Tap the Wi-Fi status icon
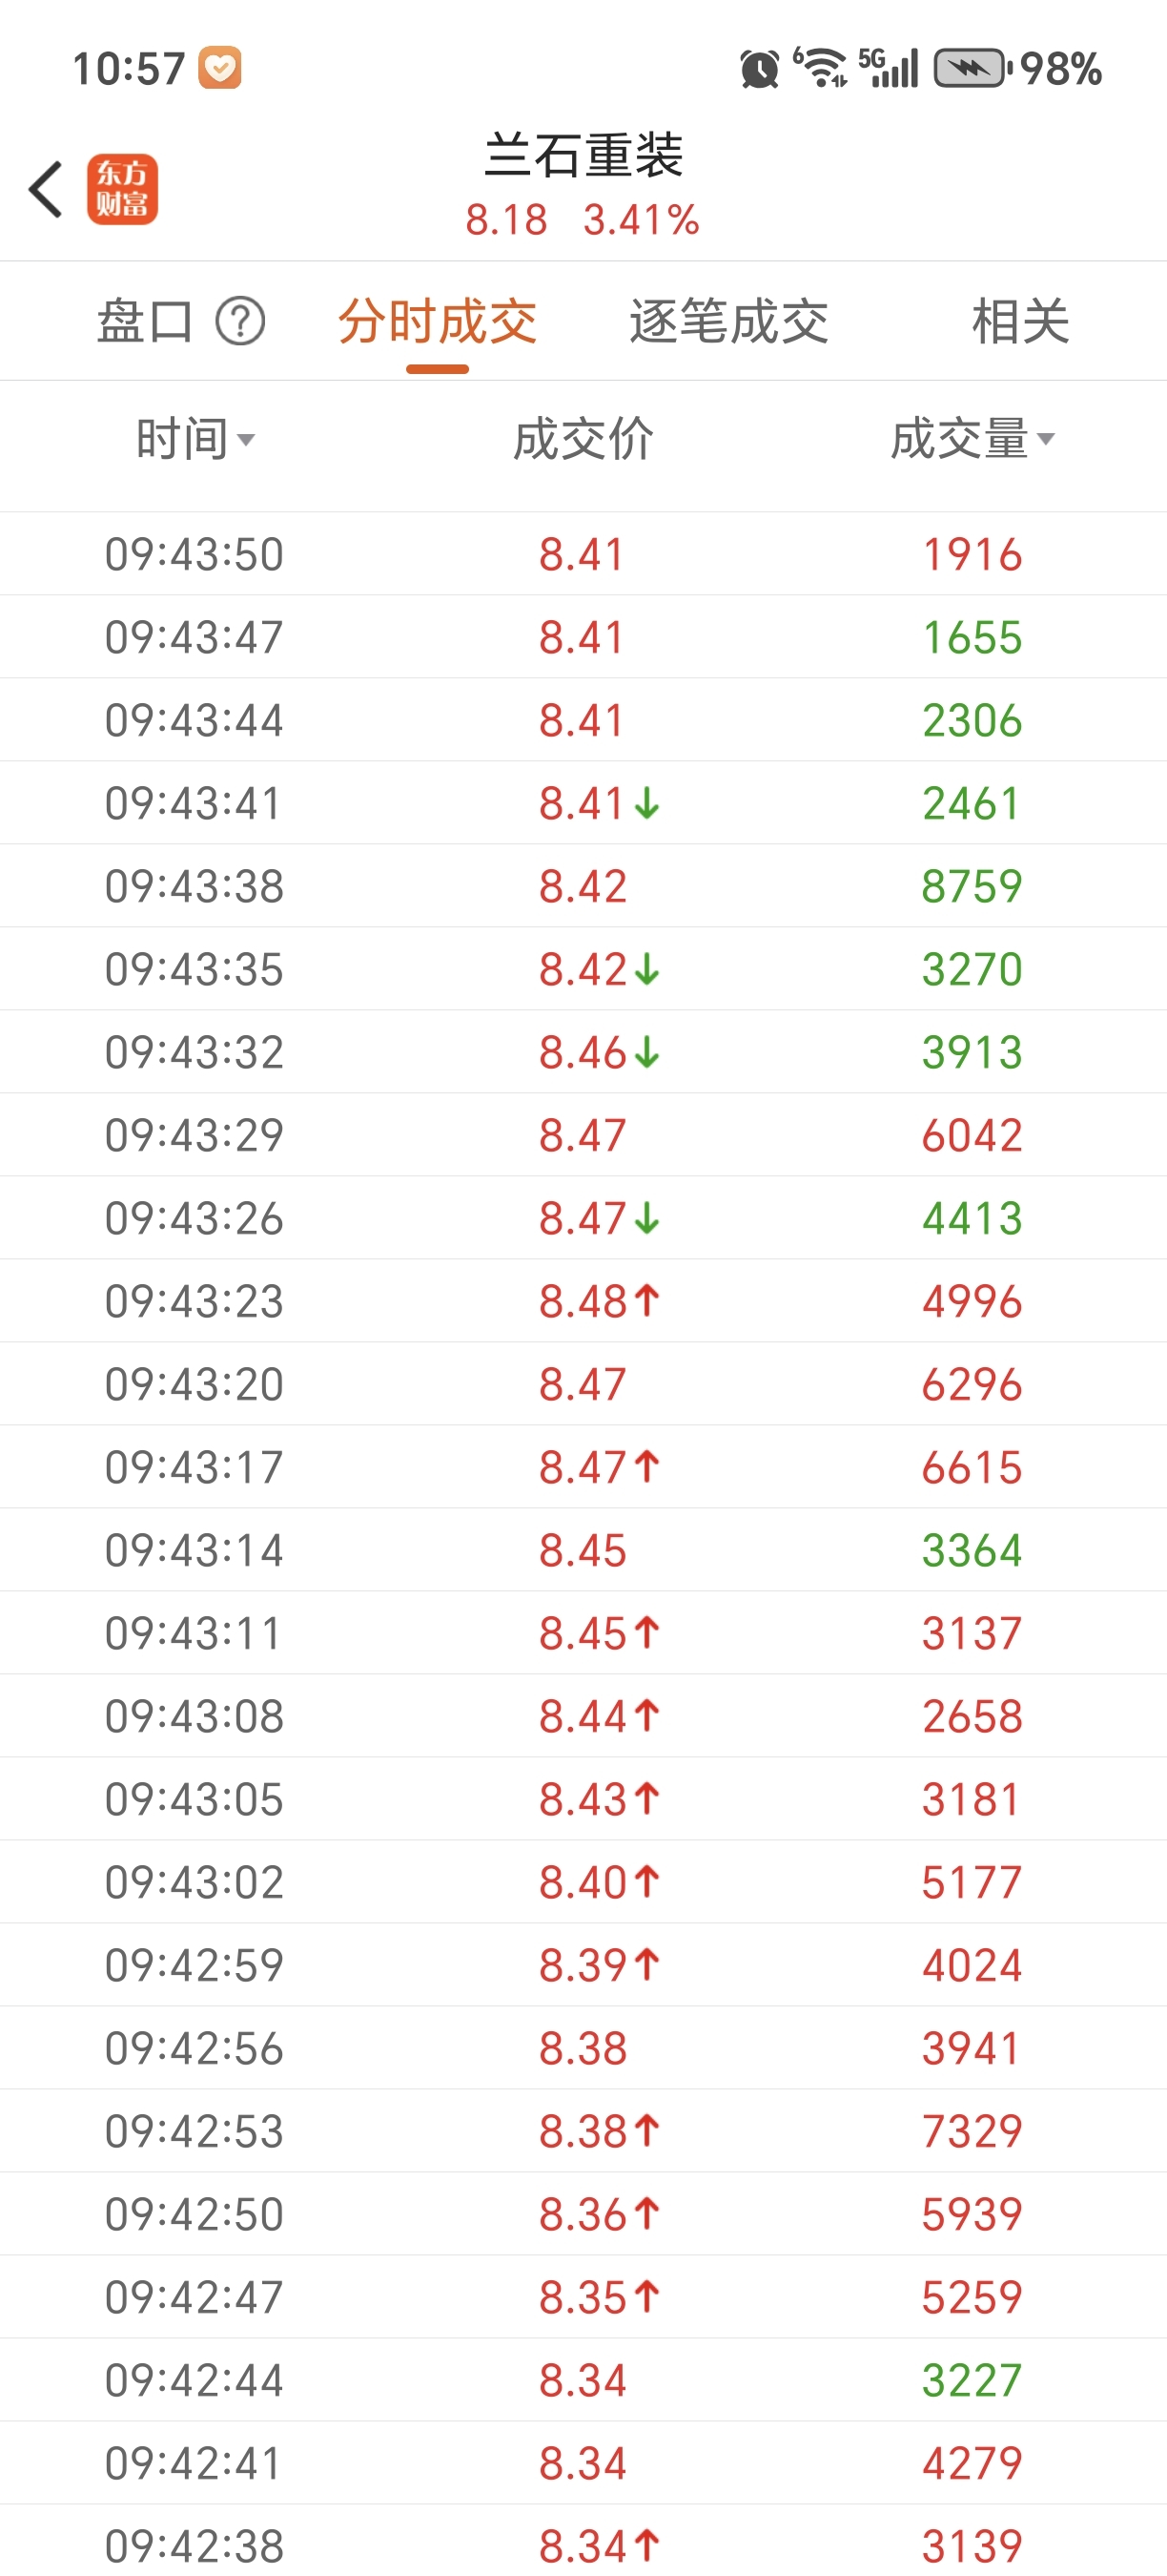 tap(820, 68)
